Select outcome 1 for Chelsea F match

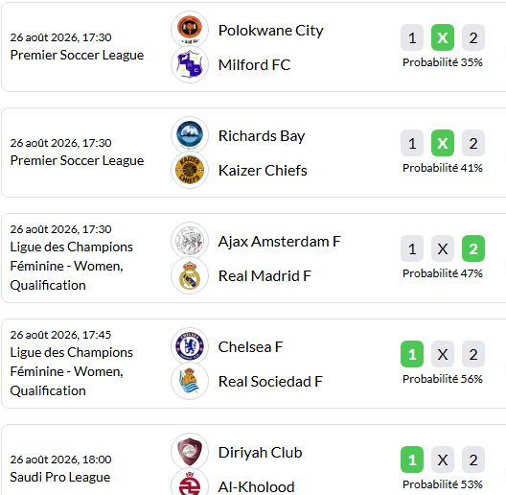[x=412, y=354]
